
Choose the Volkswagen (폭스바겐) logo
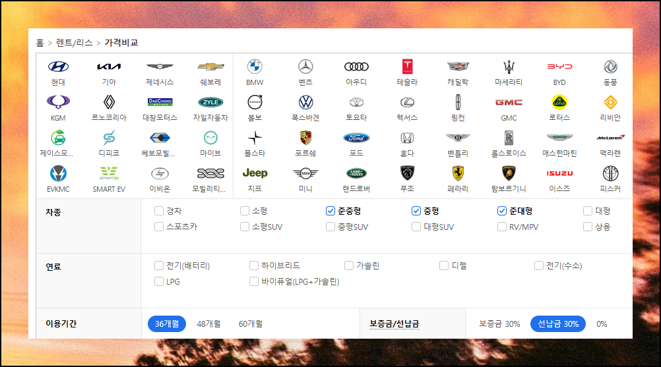tap(305, 102)
